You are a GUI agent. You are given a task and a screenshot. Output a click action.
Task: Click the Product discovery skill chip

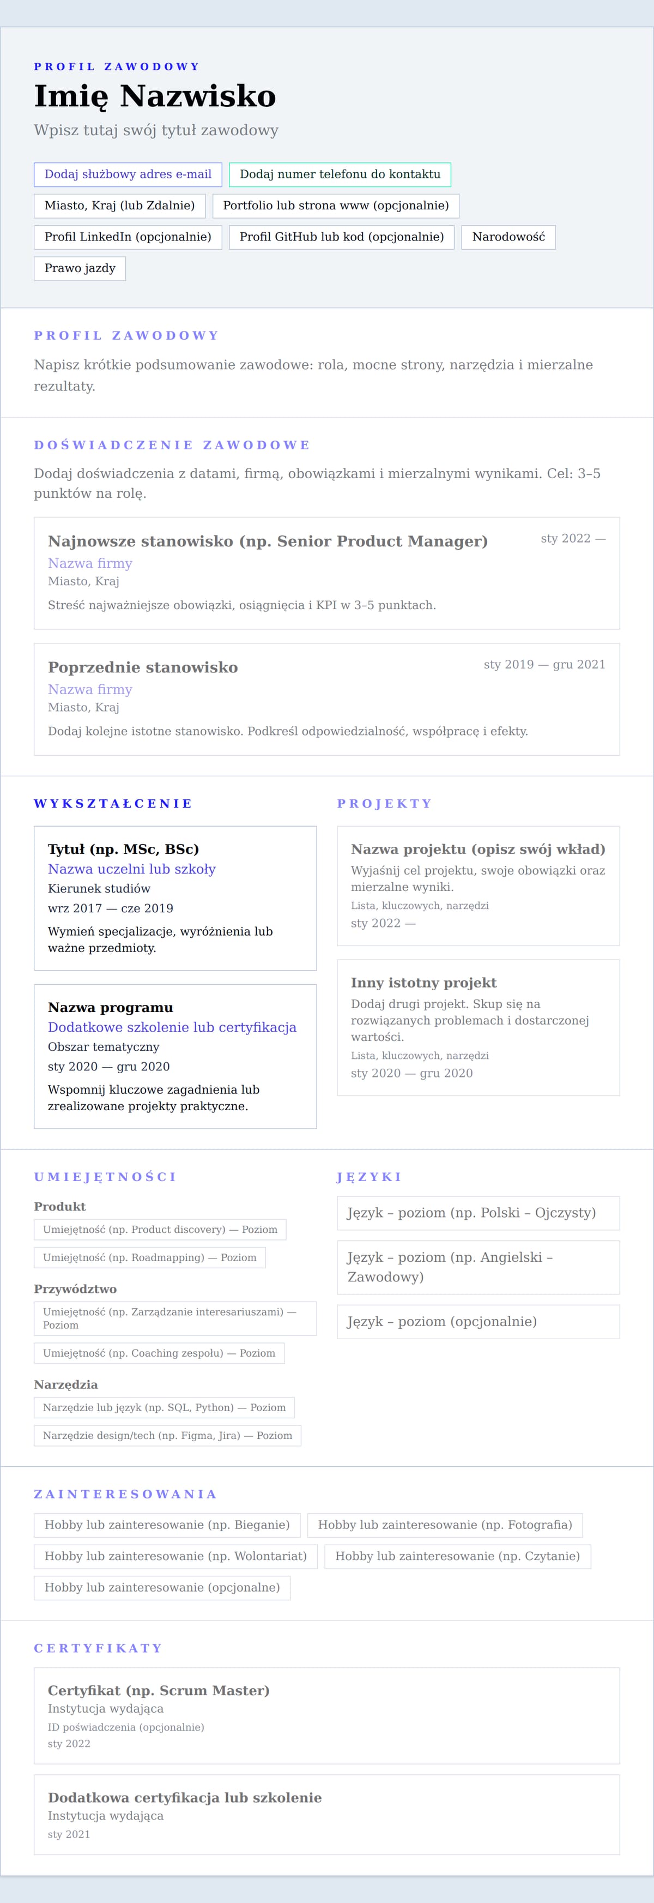(160, 1230)
